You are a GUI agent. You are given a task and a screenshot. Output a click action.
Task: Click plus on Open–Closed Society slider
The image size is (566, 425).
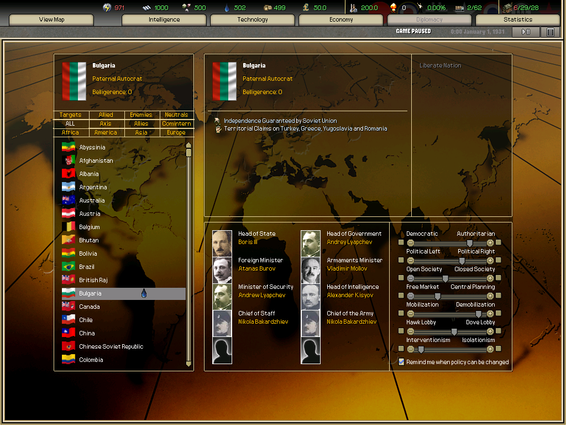[490, 278]
